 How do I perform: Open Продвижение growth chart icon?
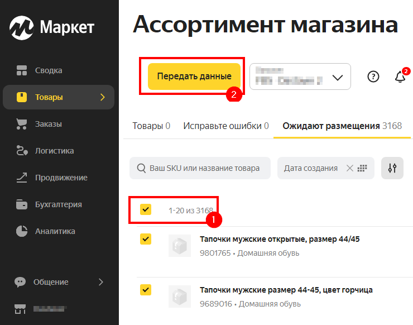22,178
